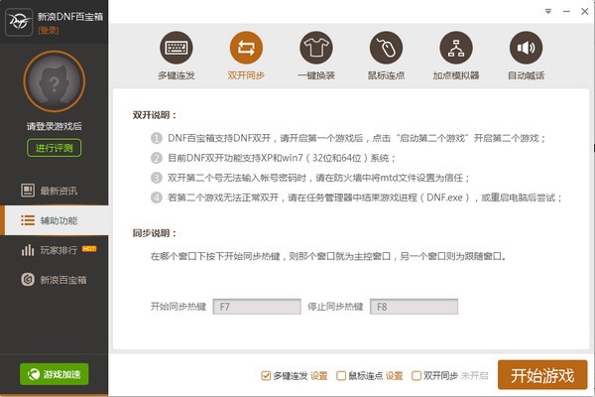The width and height of the screenshot is (595, 397).
Task: Click the 开始游戏 button
Action: 542,375
